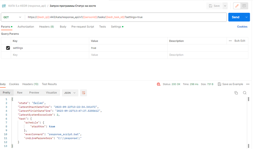Open the JSON format dropdown
Image resolution: width=253 pixels, height=149 pixels.
pos(70,93)
